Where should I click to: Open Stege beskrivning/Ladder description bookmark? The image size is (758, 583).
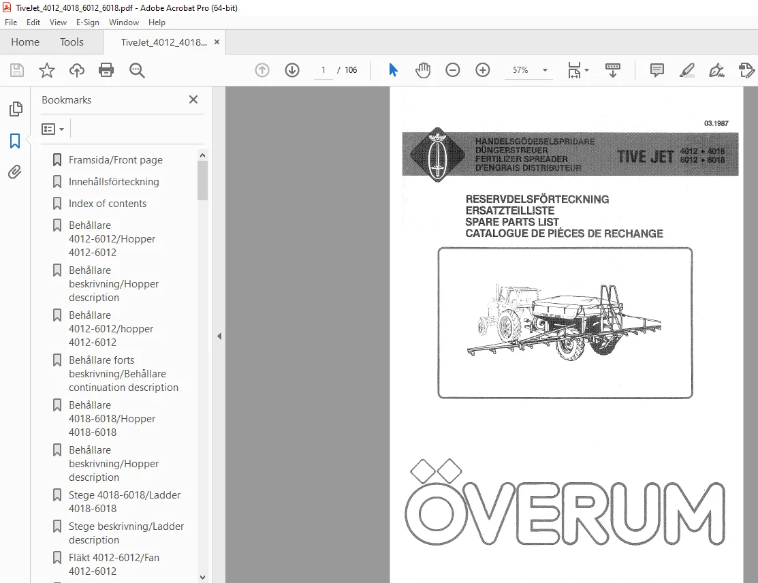click(x=126, y=533)
